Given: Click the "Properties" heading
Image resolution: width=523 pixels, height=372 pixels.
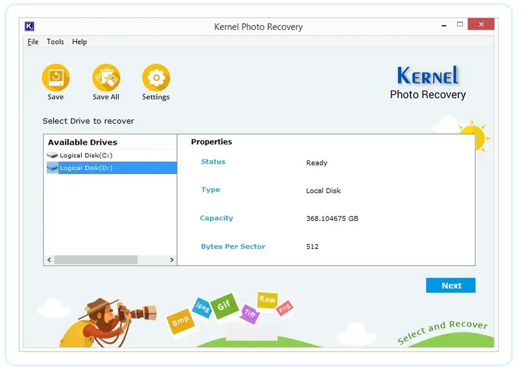Looking at the screenshot, I should pos(211,142).
